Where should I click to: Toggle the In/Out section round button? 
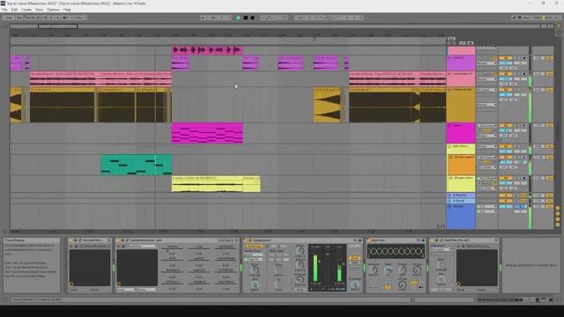click(558, 208)
